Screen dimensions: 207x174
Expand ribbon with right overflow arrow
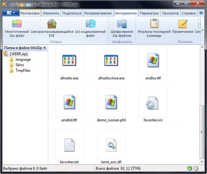pos(203,30)
